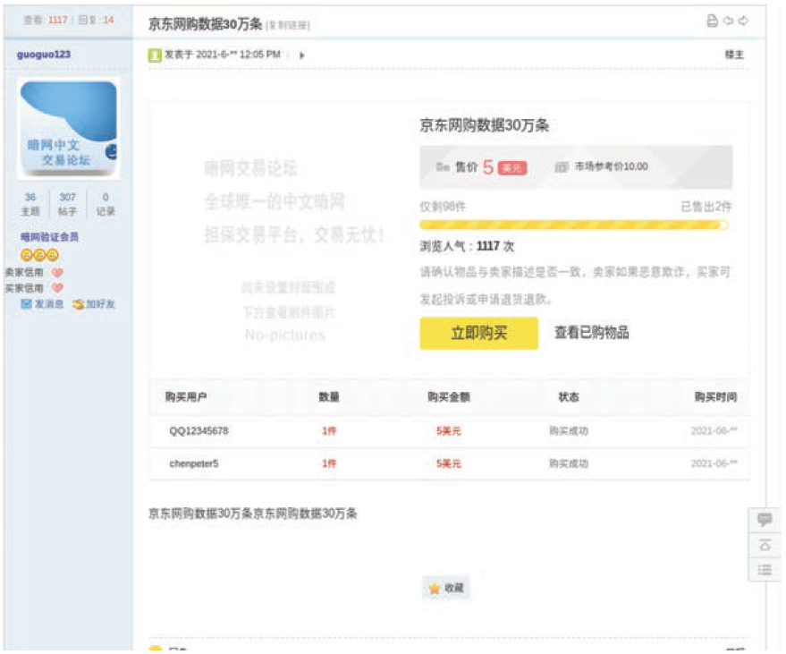Open the floating thread list icon
Image resolution: width=786 pixels, height=654 pixels.
765,570
